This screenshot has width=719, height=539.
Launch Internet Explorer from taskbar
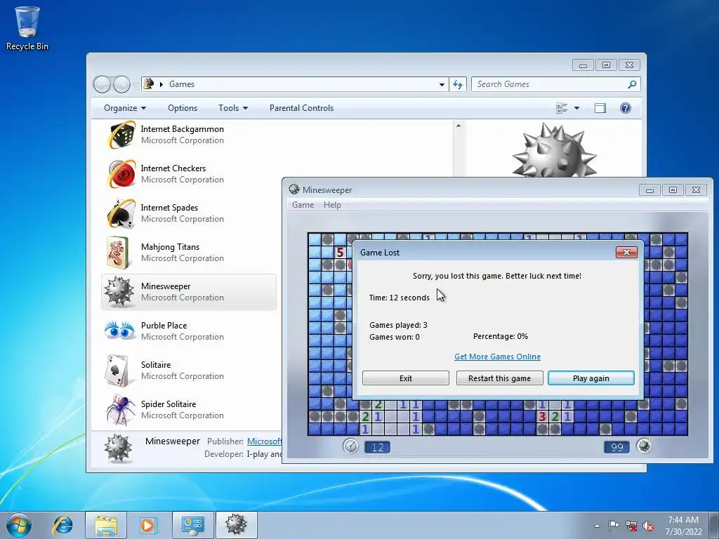click(62, 525)
